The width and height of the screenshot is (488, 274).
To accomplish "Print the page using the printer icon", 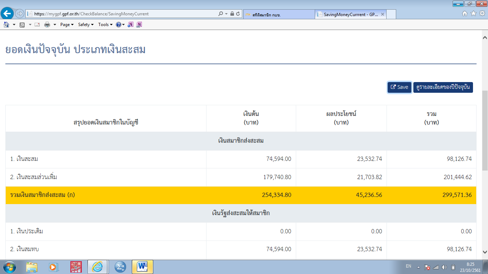I will 47,25.
